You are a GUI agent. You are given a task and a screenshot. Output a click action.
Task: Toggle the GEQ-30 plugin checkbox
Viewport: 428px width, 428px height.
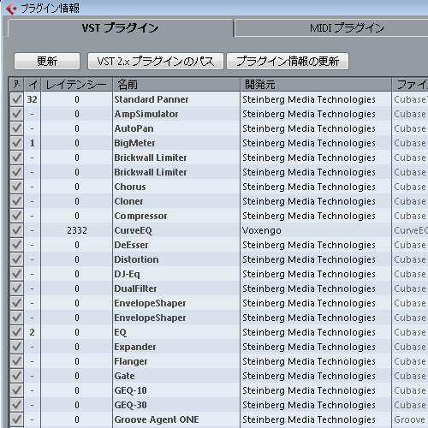pos(16,405)
